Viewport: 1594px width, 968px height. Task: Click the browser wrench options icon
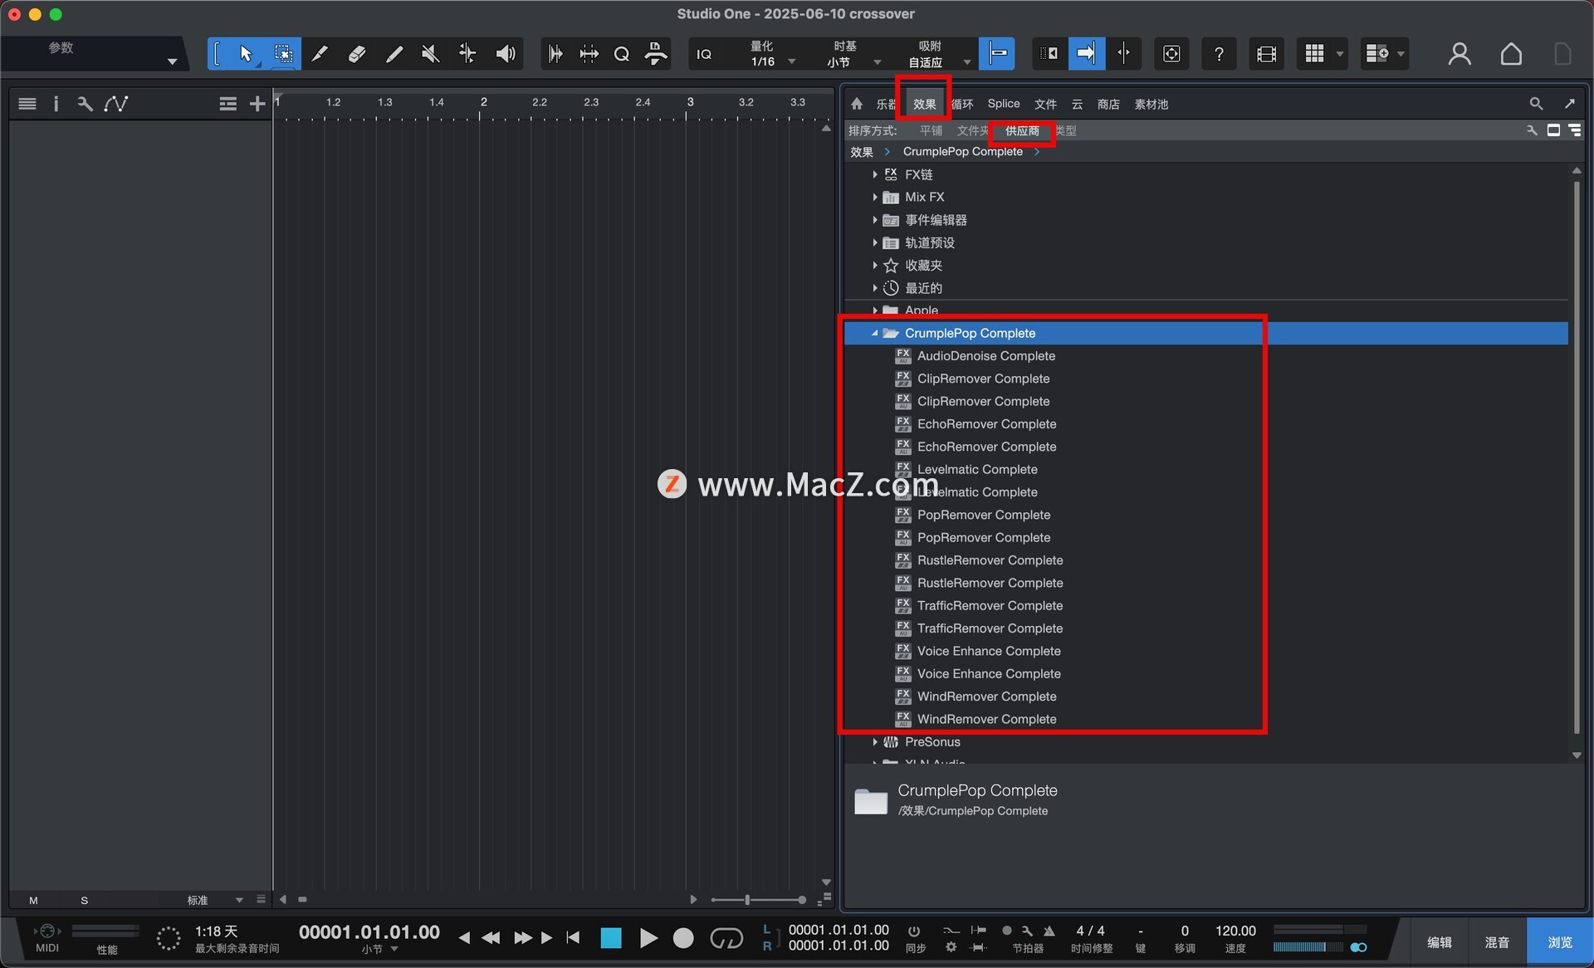1532,130
